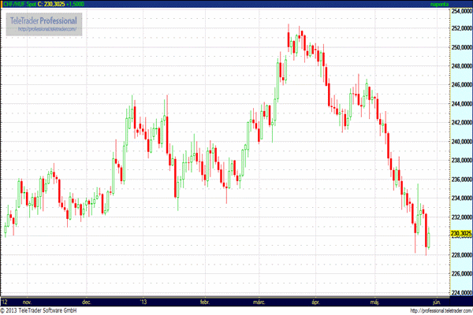This screenshot has height=315, width=473.
Task: Click the yellow 230,3025 current price tag
Action: 460,233
